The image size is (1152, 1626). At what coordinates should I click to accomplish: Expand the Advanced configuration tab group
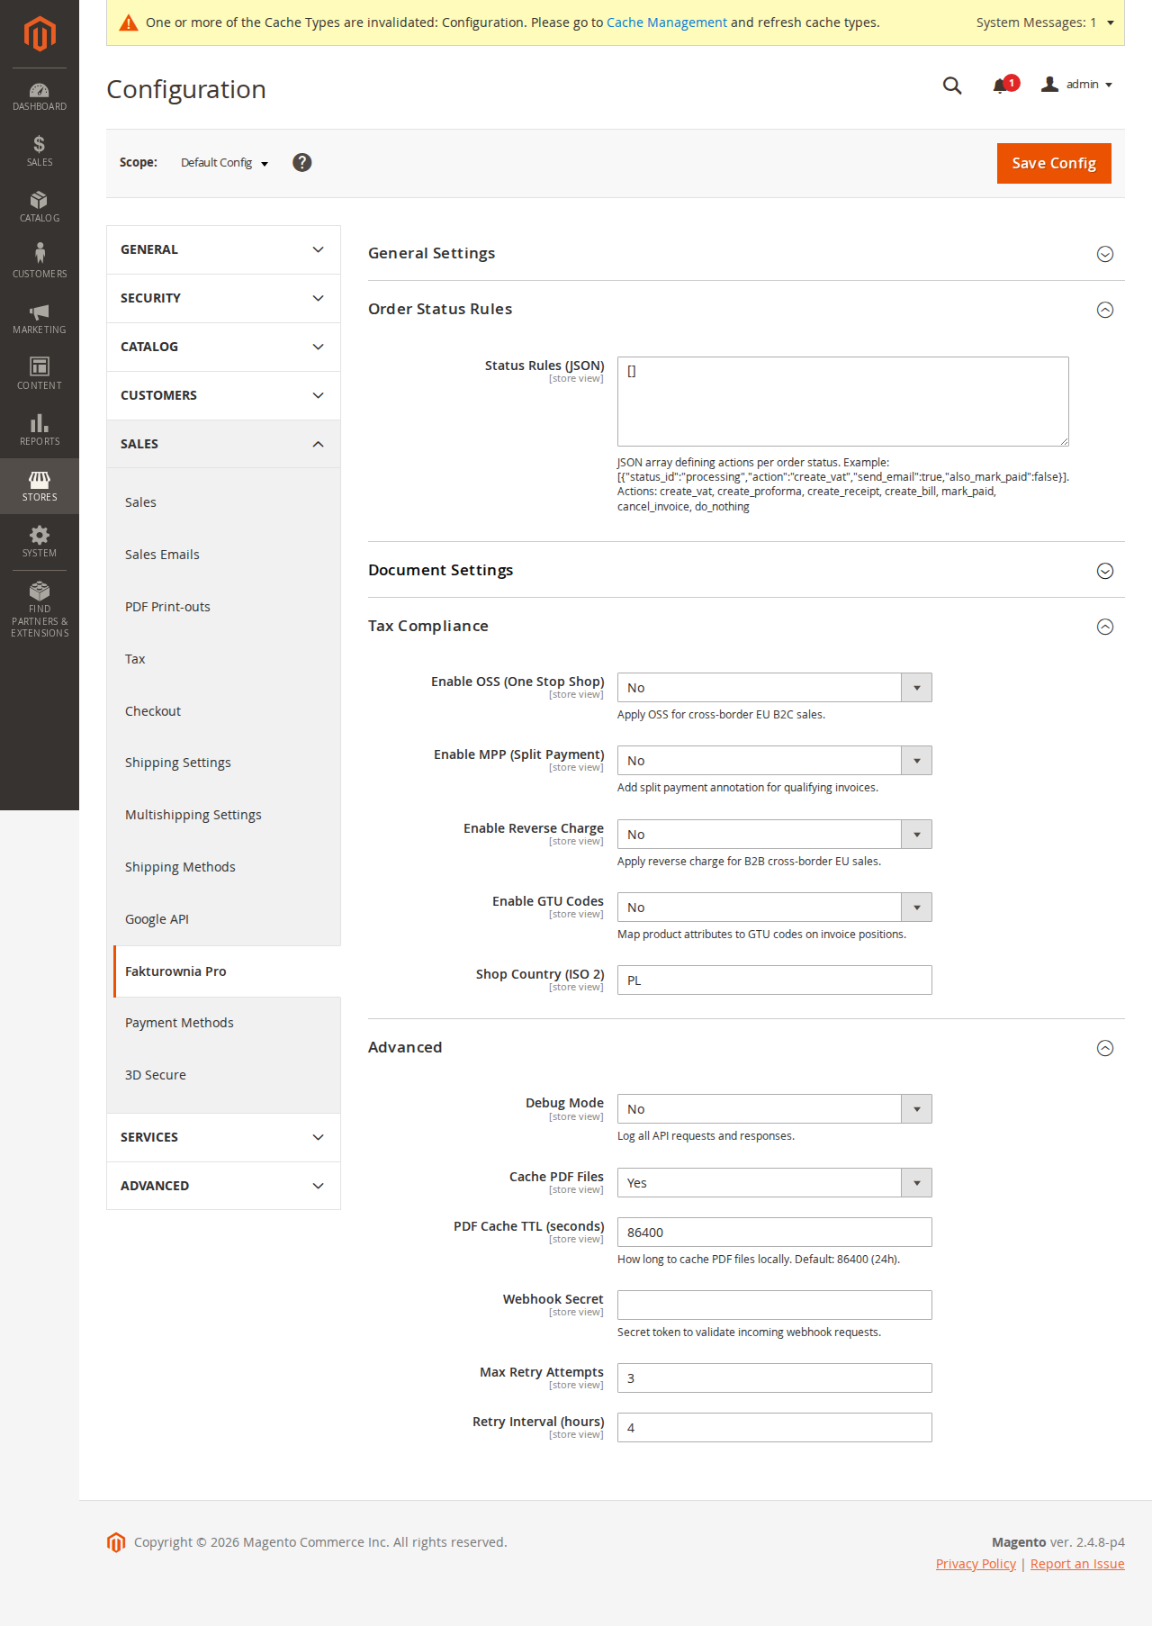point(223,1186)
